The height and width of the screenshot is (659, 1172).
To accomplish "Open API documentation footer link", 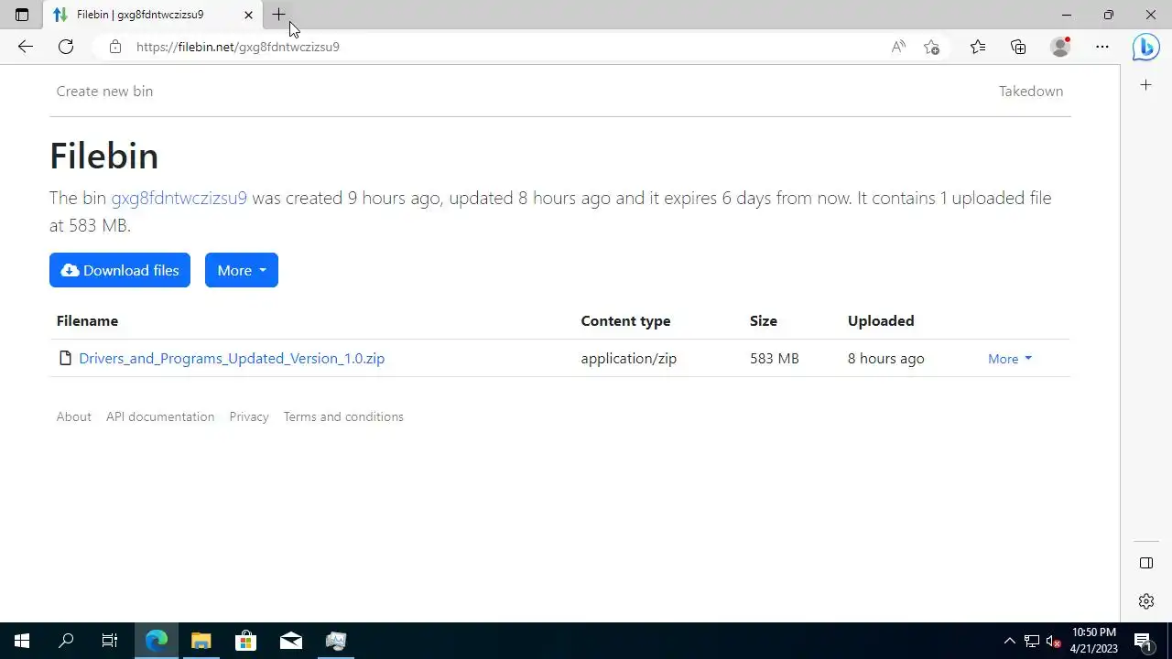I will coord(160,416).
